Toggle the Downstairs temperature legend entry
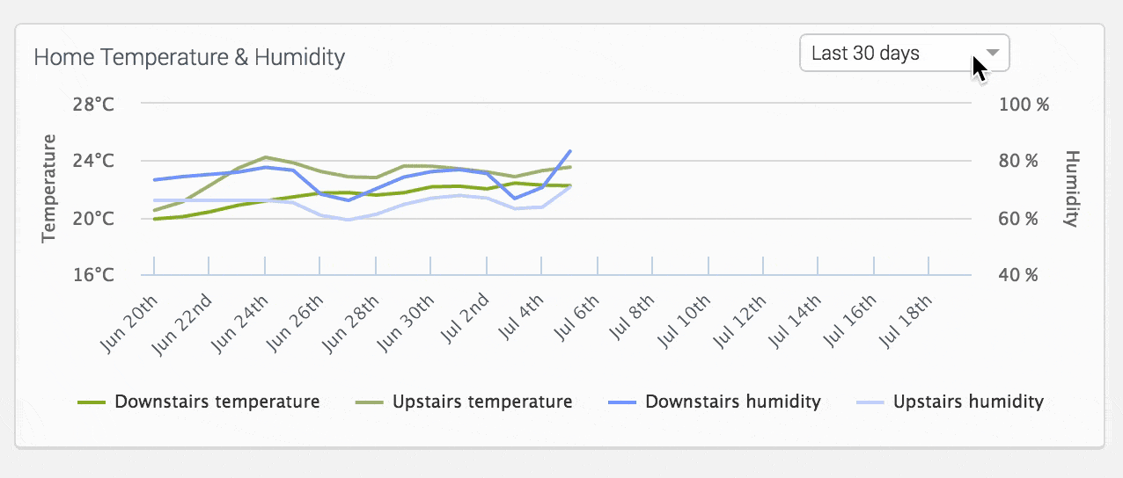 (x=217, y=402)
